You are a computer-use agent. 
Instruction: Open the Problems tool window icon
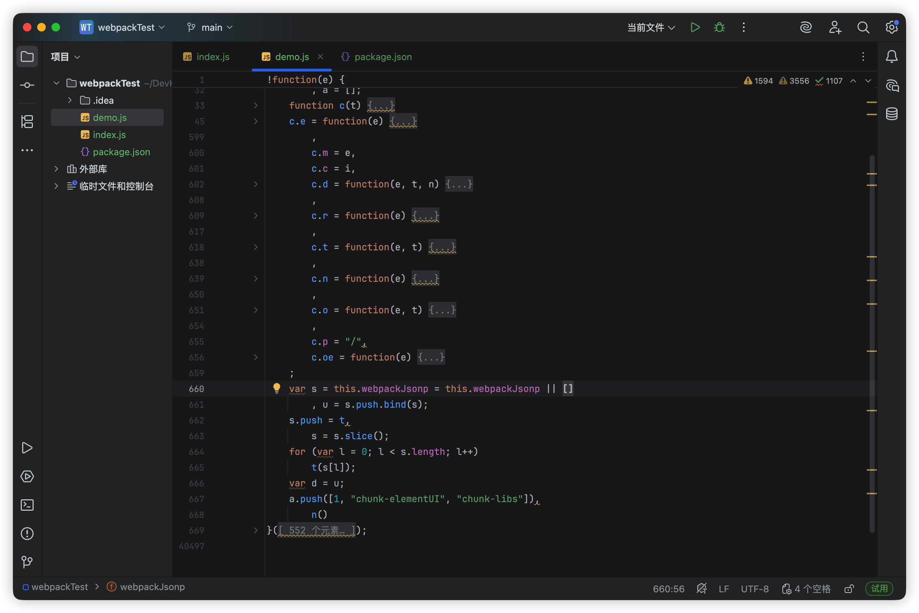tap(27, 533)
